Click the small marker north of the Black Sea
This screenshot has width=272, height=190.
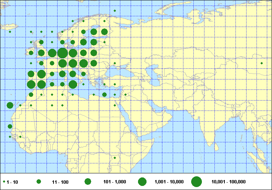[x=115, y=63]
